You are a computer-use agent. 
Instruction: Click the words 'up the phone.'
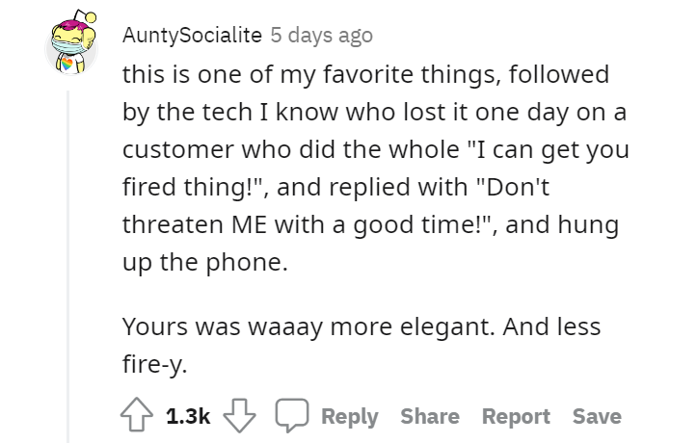coord(204,260)
